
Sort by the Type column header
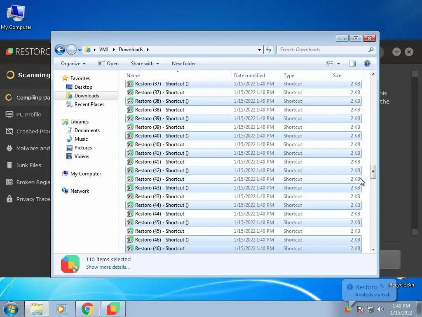tap(305, 76)
